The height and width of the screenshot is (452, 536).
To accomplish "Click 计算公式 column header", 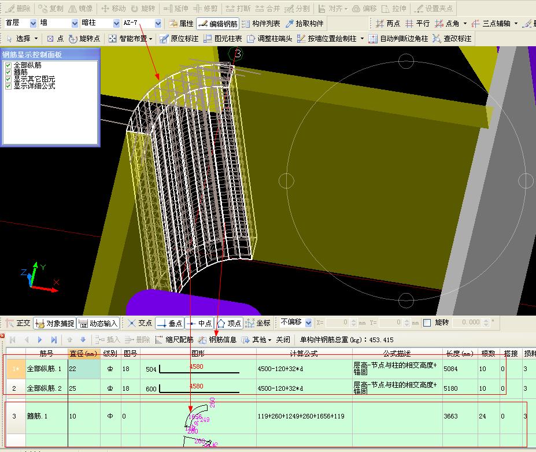I will click(304, 354).
